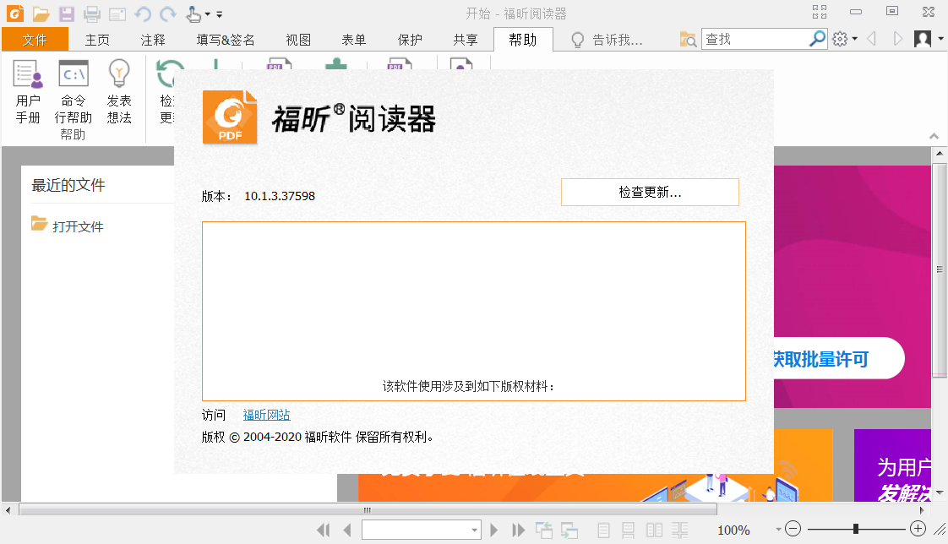Switch to the 注释 tab
This screenshot has width=948, height=544.
tap(153, 40)
